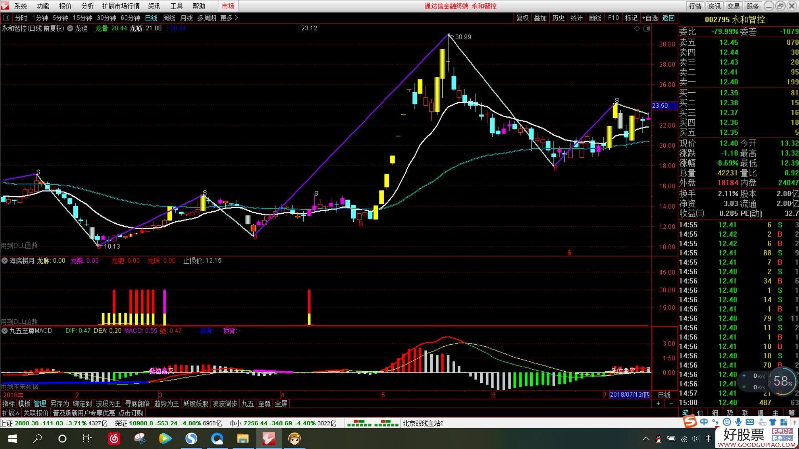Open Windows taskbar search
The image size is (799, 449).
click(37, 439)
